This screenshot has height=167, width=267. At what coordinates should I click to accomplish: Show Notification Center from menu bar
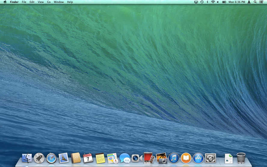point(261,2)
